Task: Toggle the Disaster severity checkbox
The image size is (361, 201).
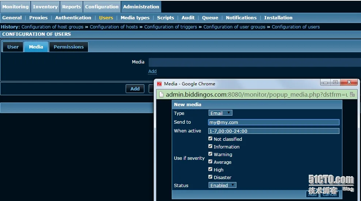Action: point(210,177)
